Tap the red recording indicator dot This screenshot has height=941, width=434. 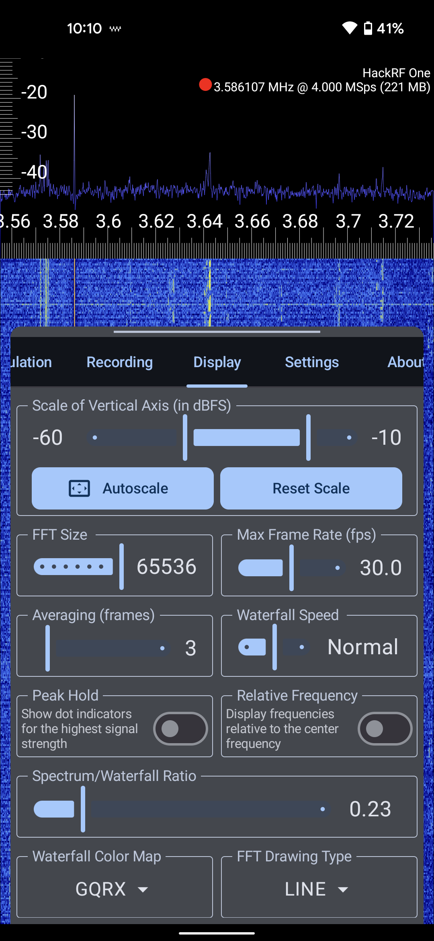205,85
